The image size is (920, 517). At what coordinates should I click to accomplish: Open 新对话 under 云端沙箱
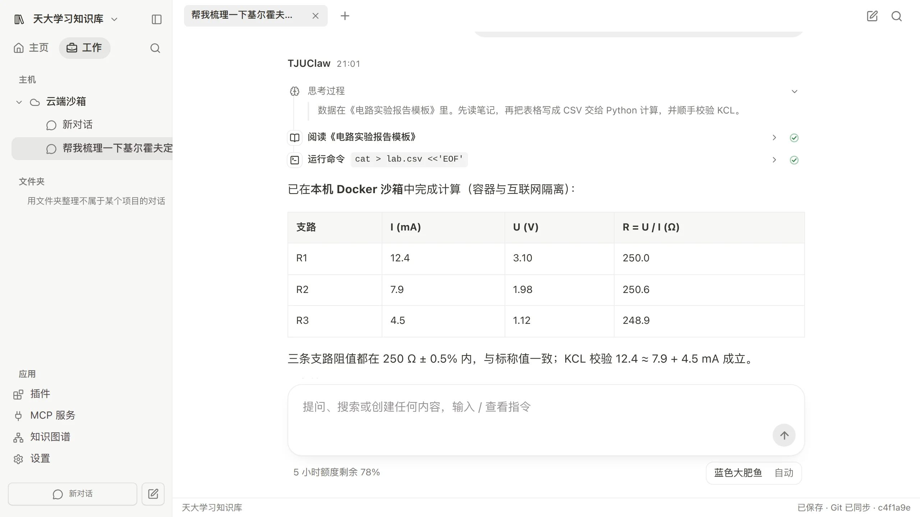point(78,125)
